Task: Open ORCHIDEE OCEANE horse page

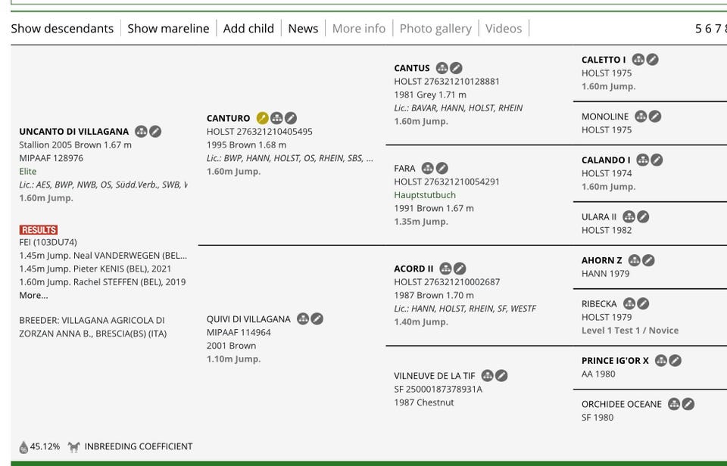Action: click(x=621, y=404)
